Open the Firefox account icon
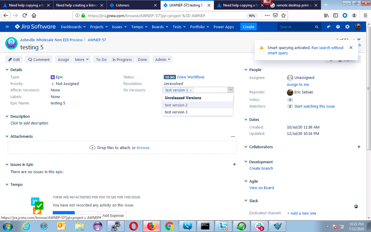The image size is (371, 232). point(354,16)
